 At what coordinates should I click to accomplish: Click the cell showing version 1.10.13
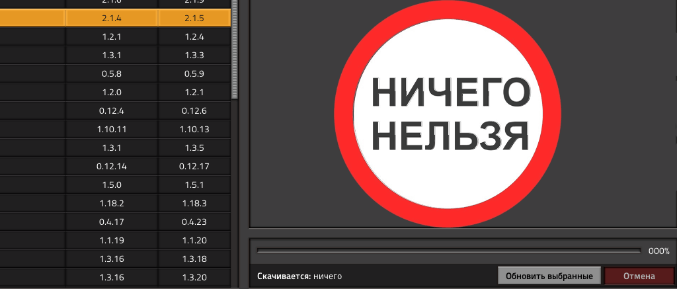coord(194,129)
